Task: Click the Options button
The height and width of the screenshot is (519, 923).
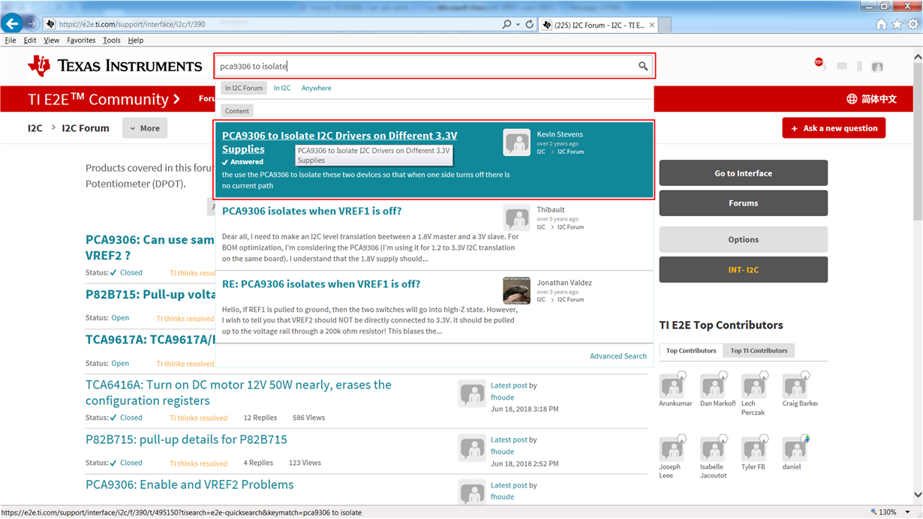Action: [743, 240]
